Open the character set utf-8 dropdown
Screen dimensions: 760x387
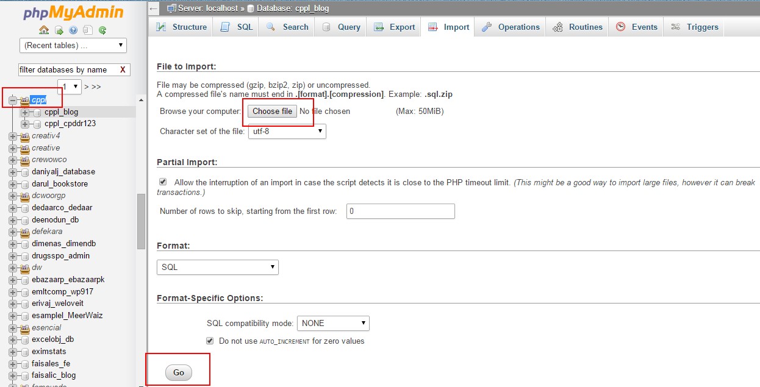[x=287, y=131]
